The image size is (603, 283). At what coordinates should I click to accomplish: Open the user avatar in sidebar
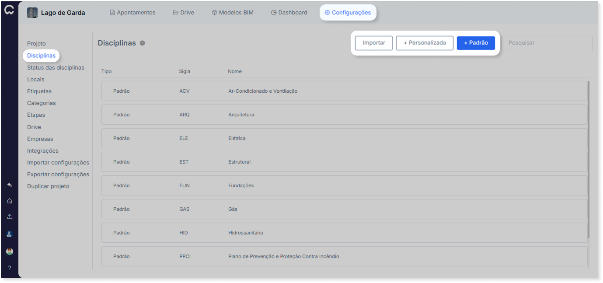9,252
